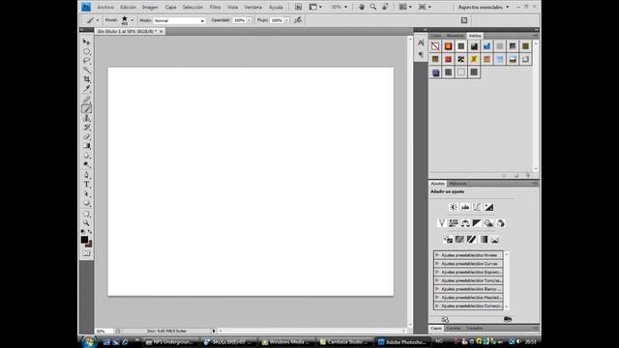Click the Flujo value field
The image size is (619, 348).
click(277, 20)
